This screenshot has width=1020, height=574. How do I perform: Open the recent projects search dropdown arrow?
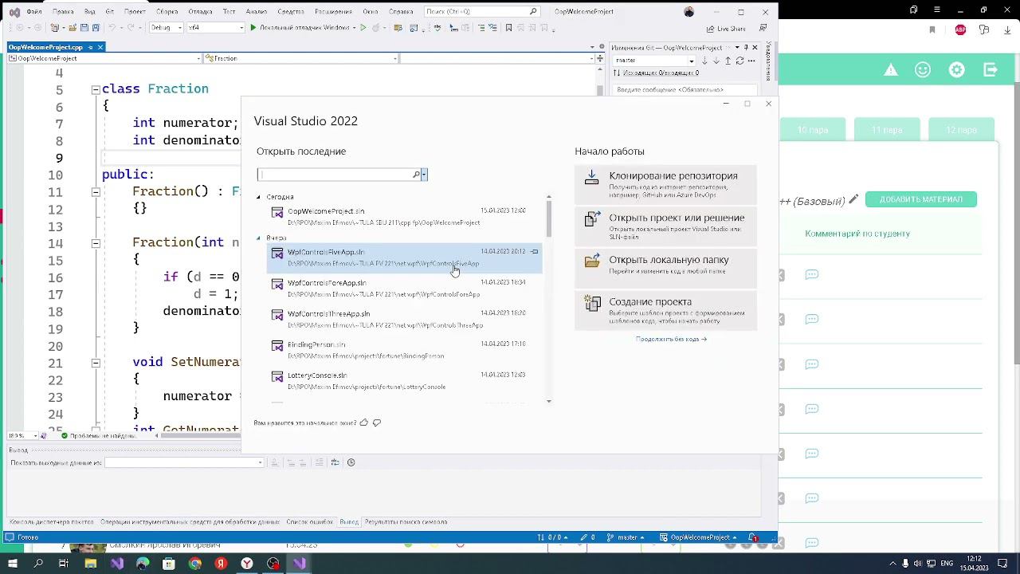[x=424, y=175]
